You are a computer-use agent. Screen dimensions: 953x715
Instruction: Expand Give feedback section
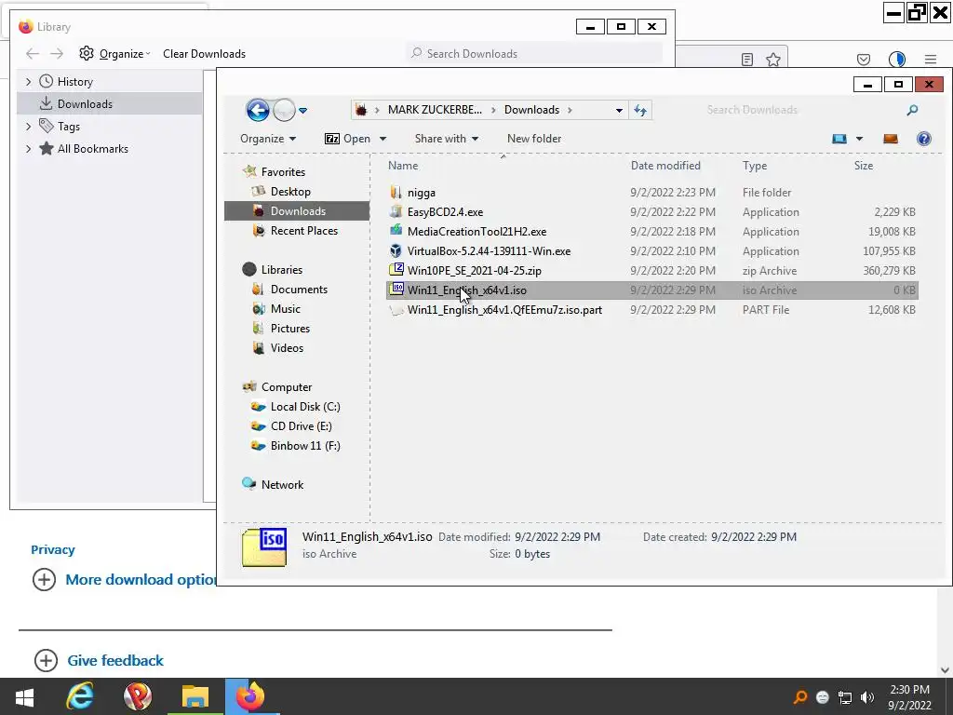(46, 660)
